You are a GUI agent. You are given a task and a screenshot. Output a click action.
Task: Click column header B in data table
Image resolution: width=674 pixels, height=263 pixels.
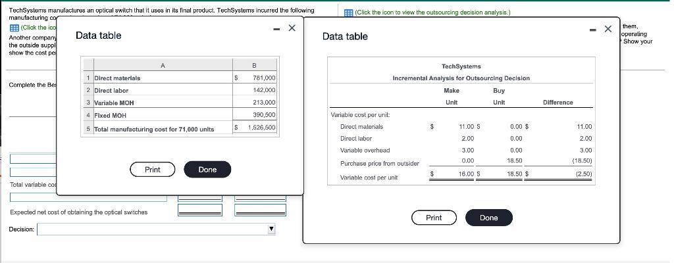pyautogui.click(x=255, y=66)
